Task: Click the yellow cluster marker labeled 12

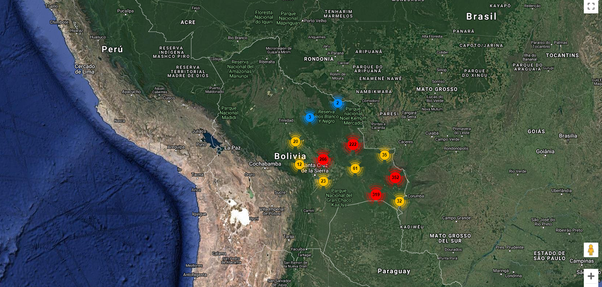Action: 299,164
